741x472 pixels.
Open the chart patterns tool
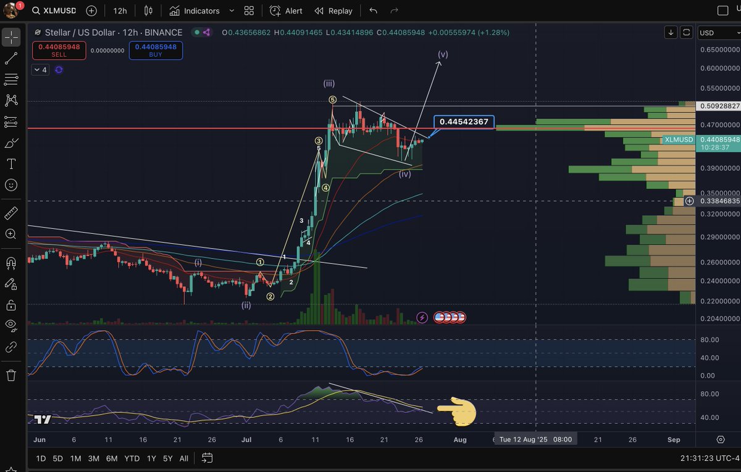pyautogui.click(x=11, y=100)
